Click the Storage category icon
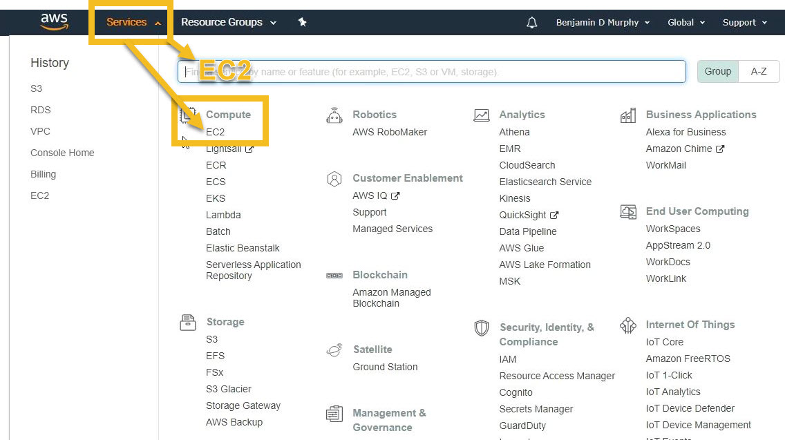785x440 pixels. pos(188,323)
